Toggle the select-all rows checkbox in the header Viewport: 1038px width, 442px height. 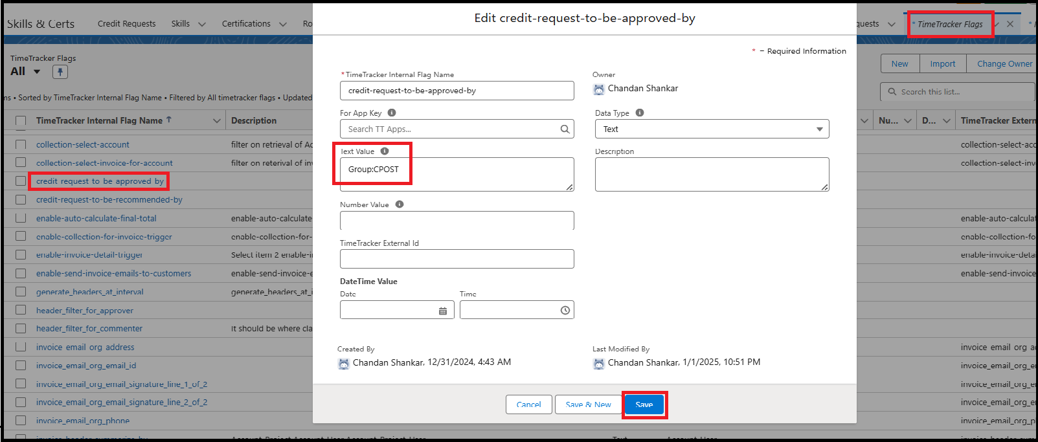(21, 121)
